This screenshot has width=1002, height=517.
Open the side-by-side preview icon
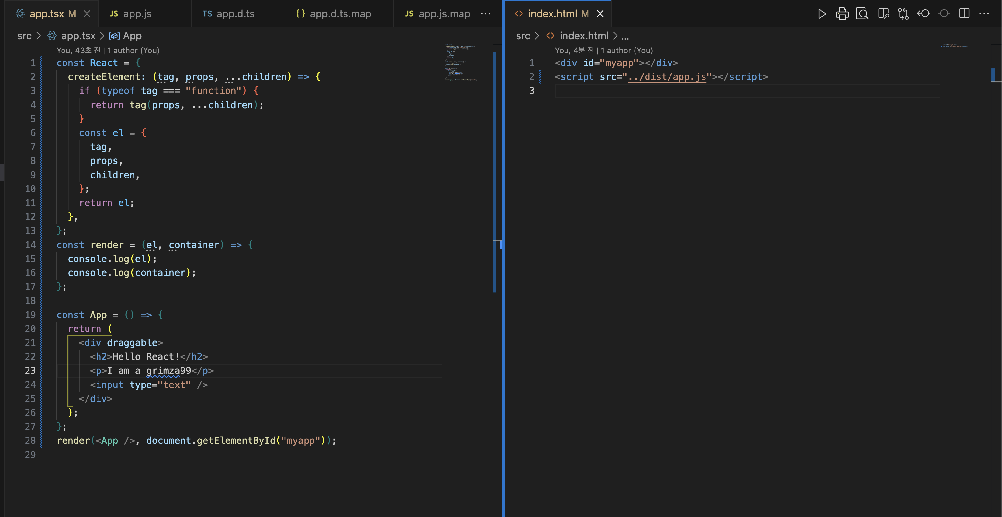tap(883, 14)
